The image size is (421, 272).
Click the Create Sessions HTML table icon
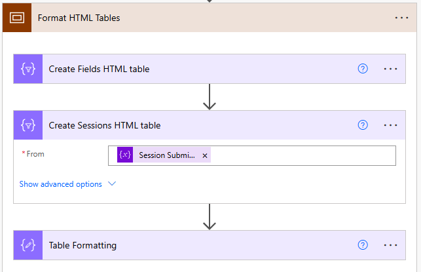coord(28,125)
